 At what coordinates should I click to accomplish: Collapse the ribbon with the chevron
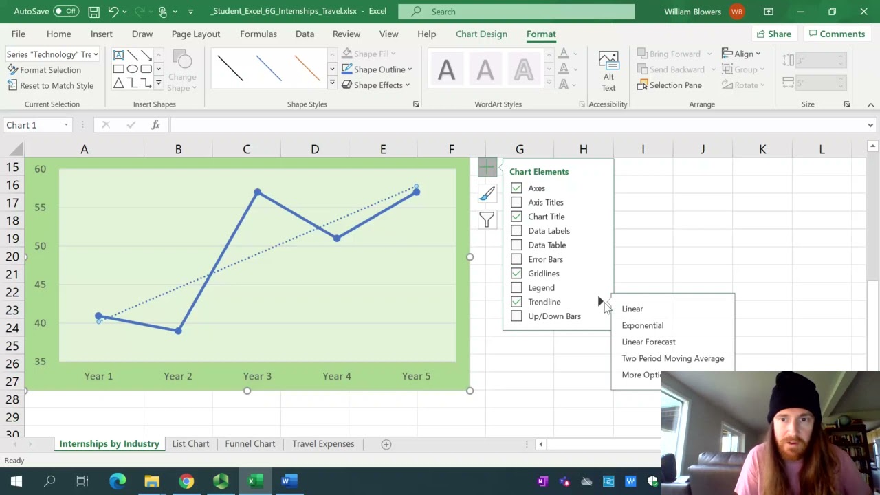[870, 104]
